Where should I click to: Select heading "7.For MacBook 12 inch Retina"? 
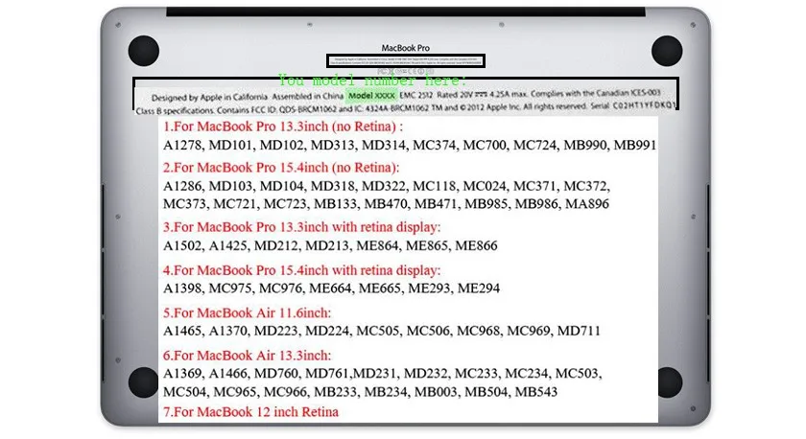[x=250, y=412]
